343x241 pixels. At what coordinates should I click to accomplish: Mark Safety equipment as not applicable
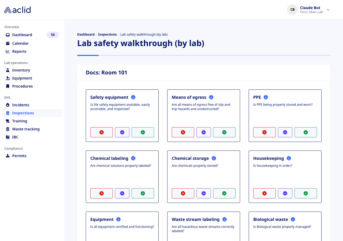tap(122, 132)
